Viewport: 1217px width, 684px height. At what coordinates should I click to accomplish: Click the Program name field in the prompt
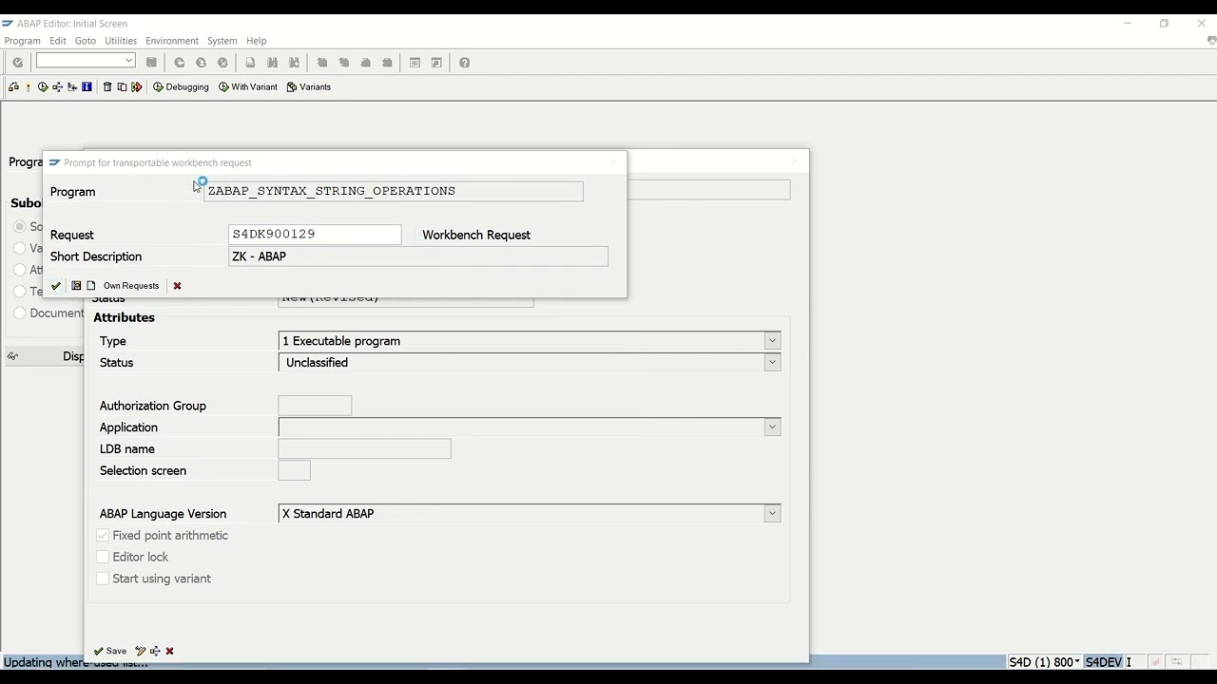pyautogui.click(x=394, y=191)
